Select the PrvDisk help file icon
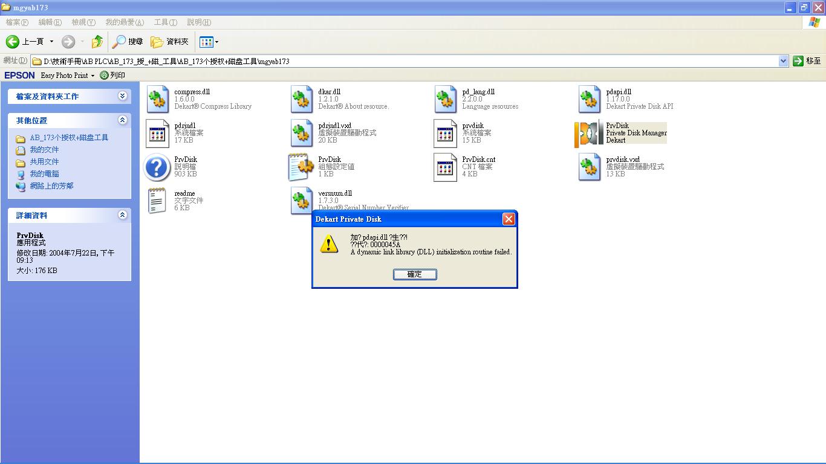 coord(157,167)
